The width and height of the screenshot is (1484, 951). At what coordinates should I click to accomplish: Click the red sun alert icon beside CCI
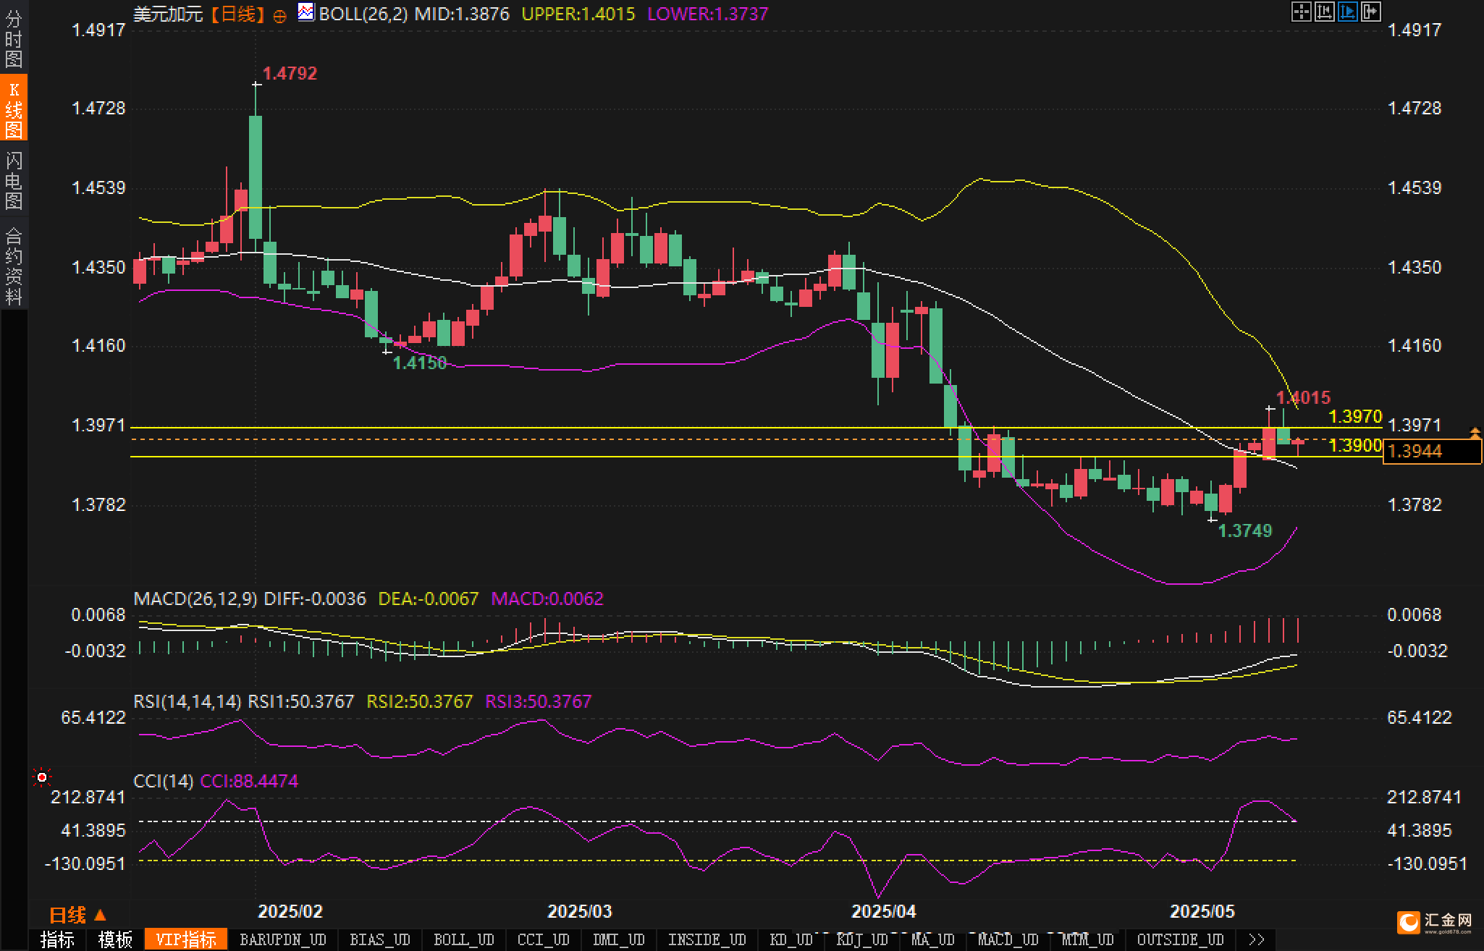tap(42, 777)
